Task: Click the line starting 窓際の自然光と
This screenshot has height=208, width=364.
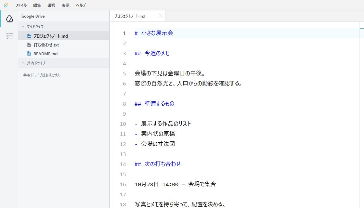Action: tap(188, 83)
